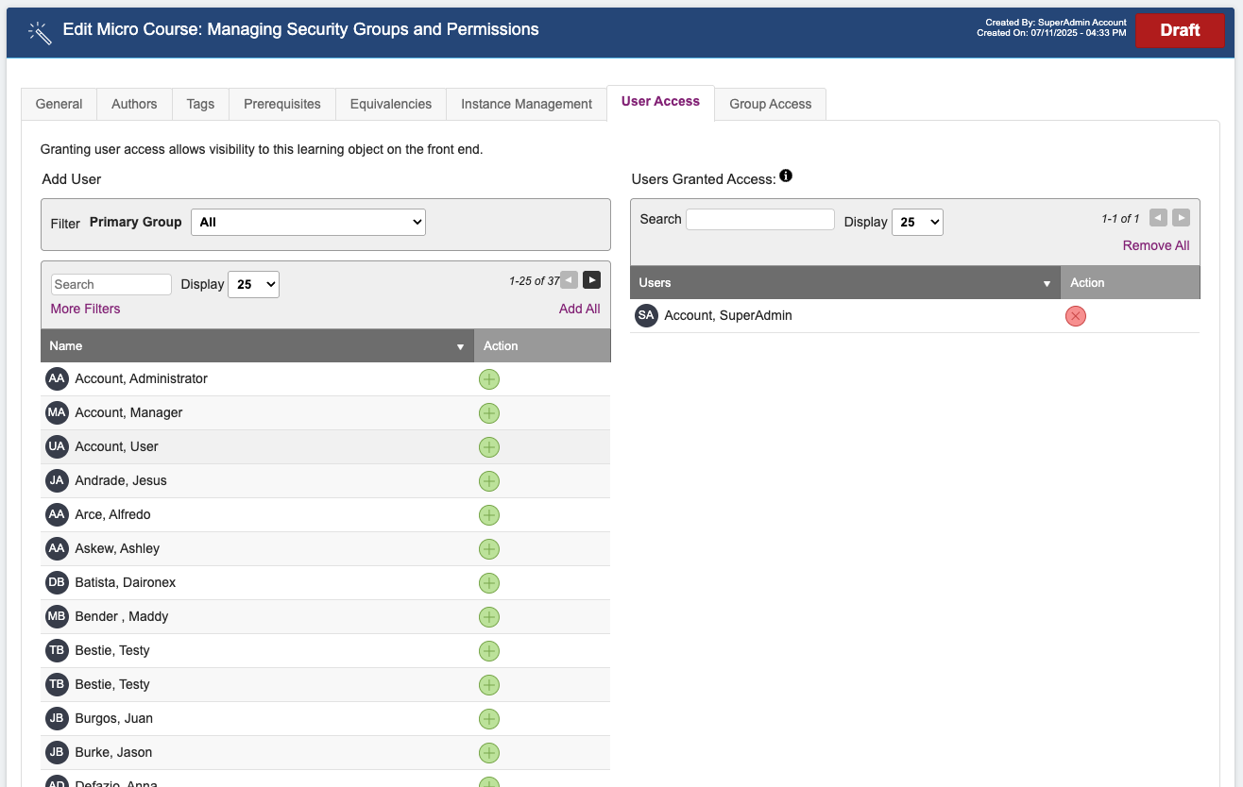Add Andrade, Jesus with plus icon
1243x787 pixels.
pos(489,481)
